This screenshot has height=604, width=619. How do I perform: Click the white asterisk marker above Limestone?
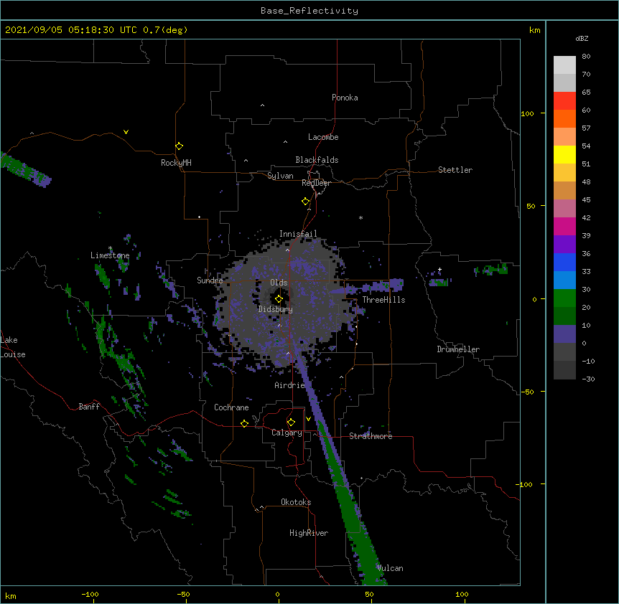(x=111, y=248)
